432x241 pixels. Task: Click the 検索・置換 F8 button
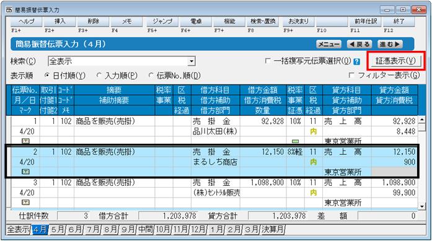263,22
